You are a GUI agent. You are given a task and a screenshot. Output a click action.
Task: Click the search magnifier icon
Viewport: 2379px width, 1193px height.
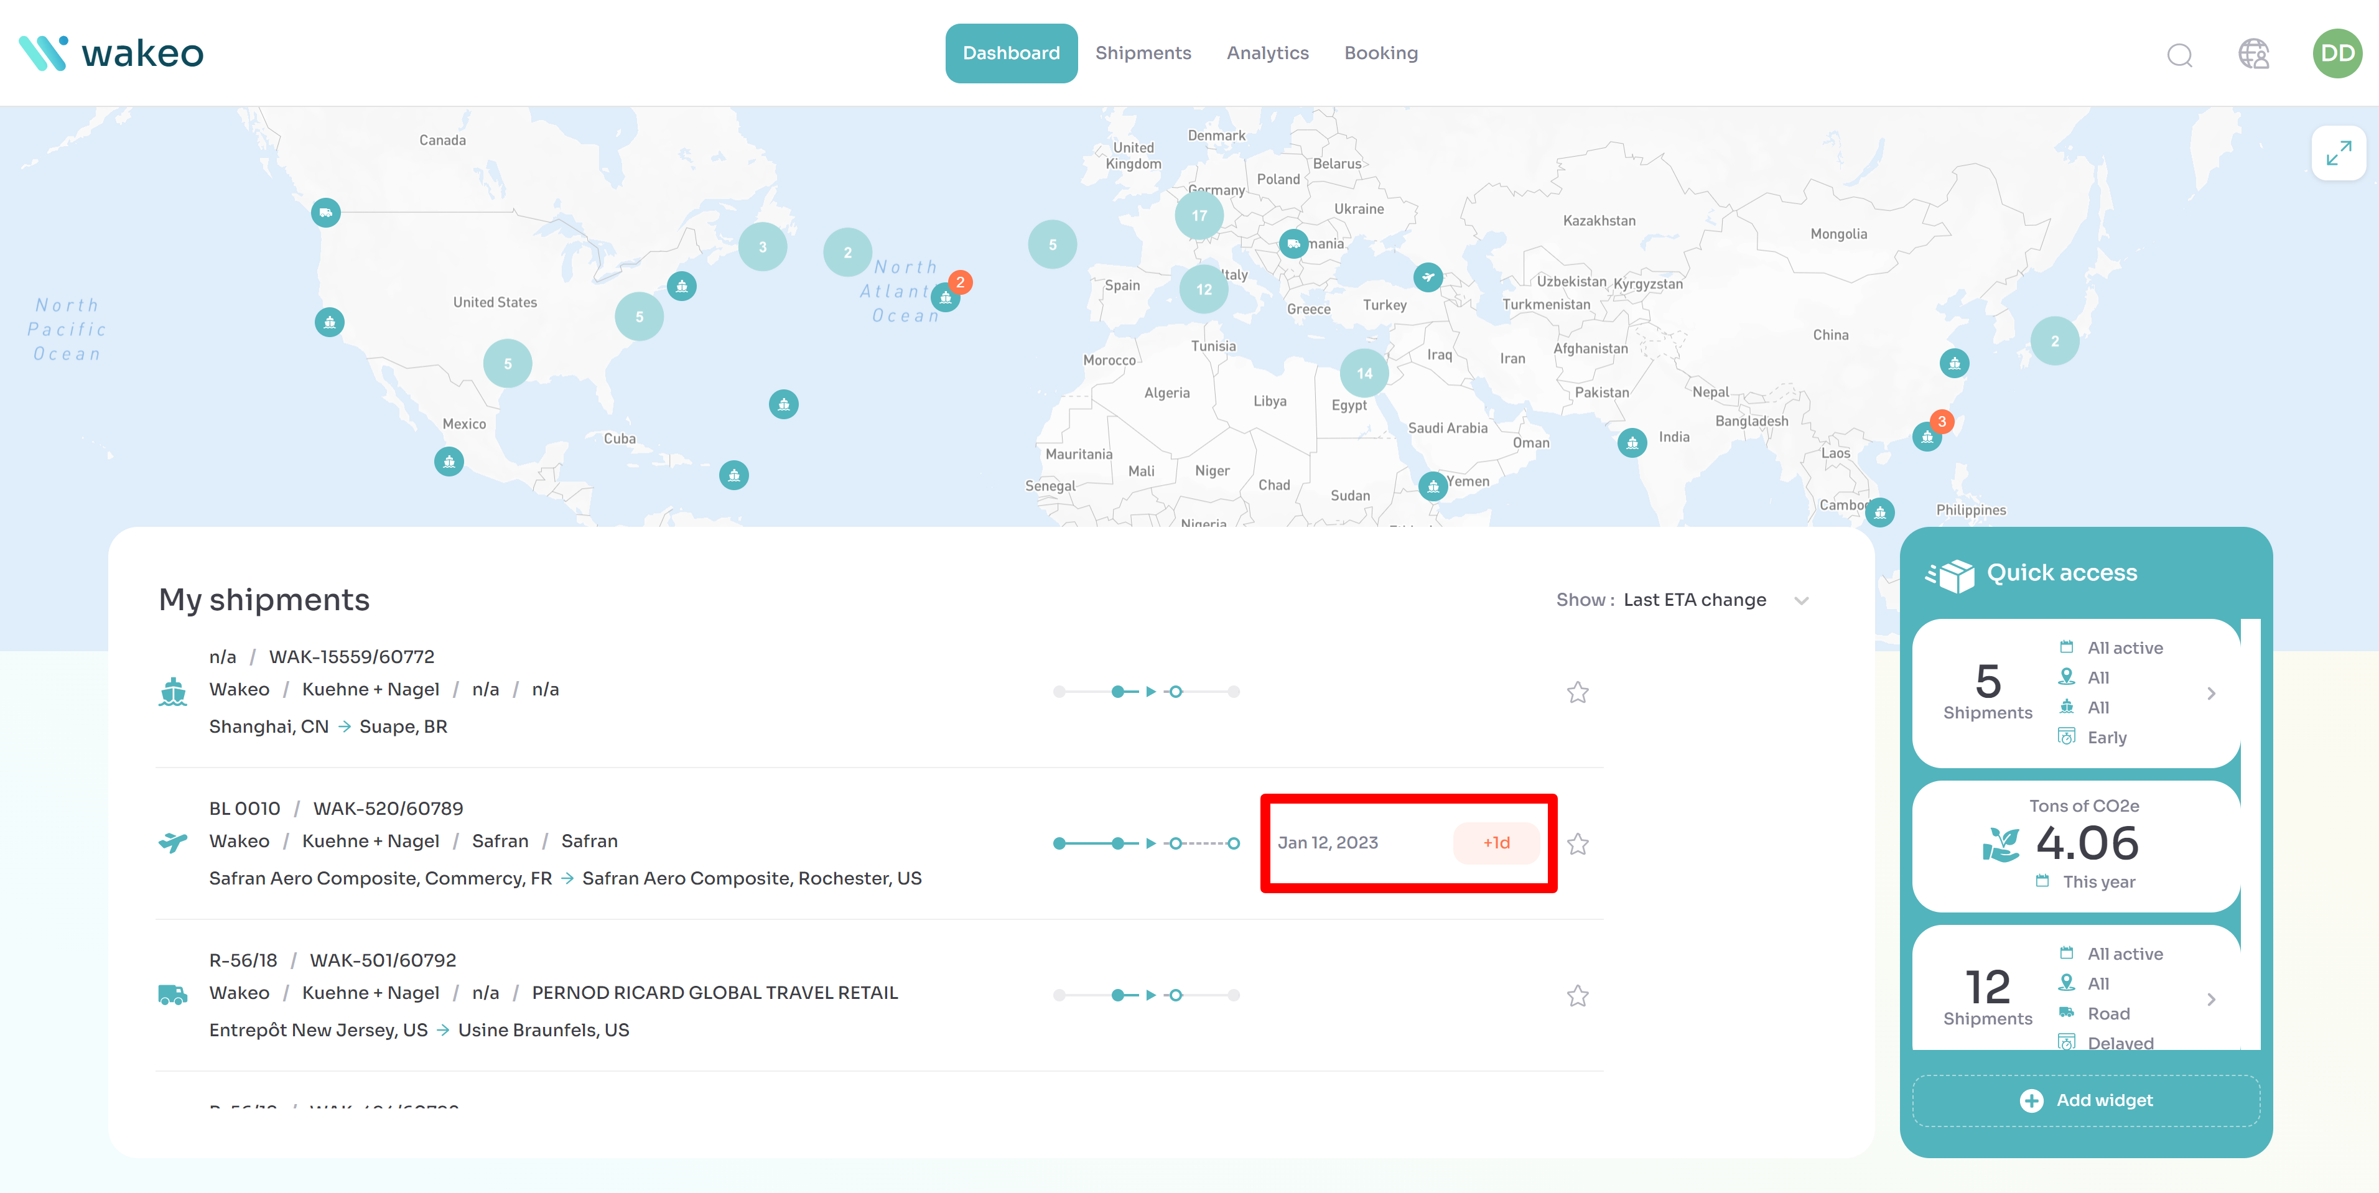[x=2179, y=55]
